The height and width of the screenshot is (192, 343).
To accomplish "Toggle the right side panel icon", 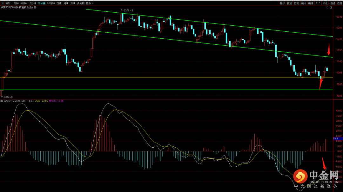I will click(x=331, y=7).
